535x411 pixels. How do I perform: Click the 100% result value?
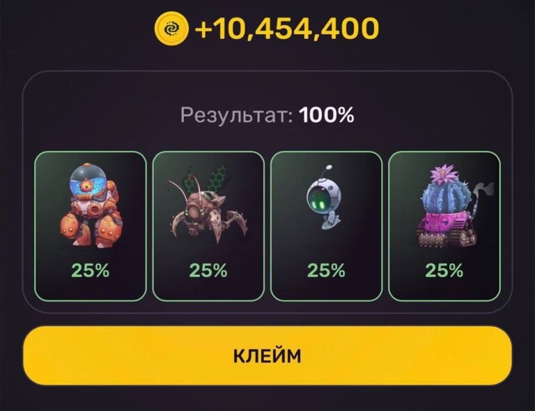click(327, 115)
